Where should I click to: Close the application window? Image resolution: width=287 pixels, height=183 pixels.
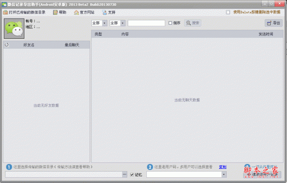(280, 3)
